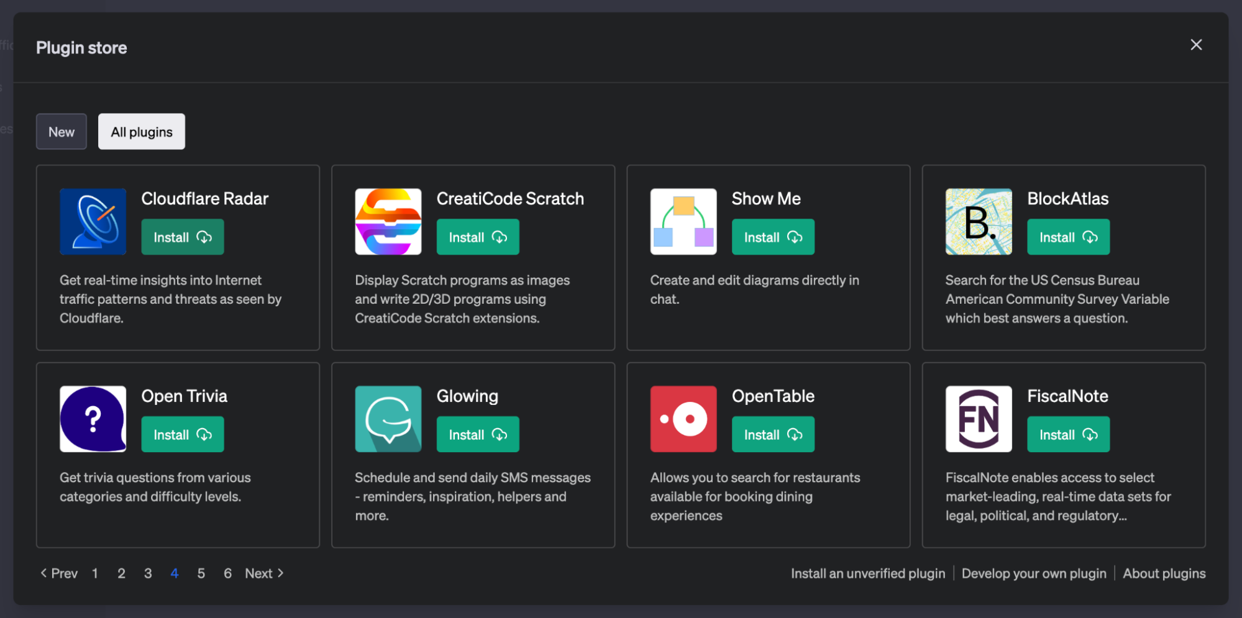Viewport: 1242px width, 618px height.
Task: Click the OpenTable description about restaurants
Action: pos(756,497)
